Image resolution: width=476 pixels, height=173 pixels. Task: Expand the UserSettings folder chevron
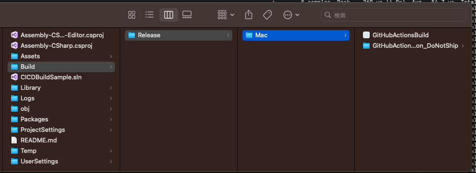tap(111, 161)
